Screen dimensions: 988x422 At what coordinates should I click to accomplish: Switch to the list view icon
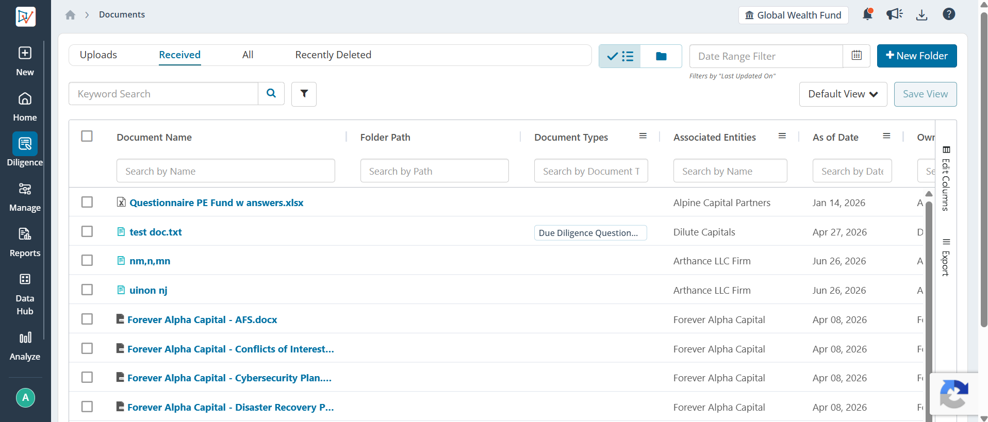click(620, 56)
